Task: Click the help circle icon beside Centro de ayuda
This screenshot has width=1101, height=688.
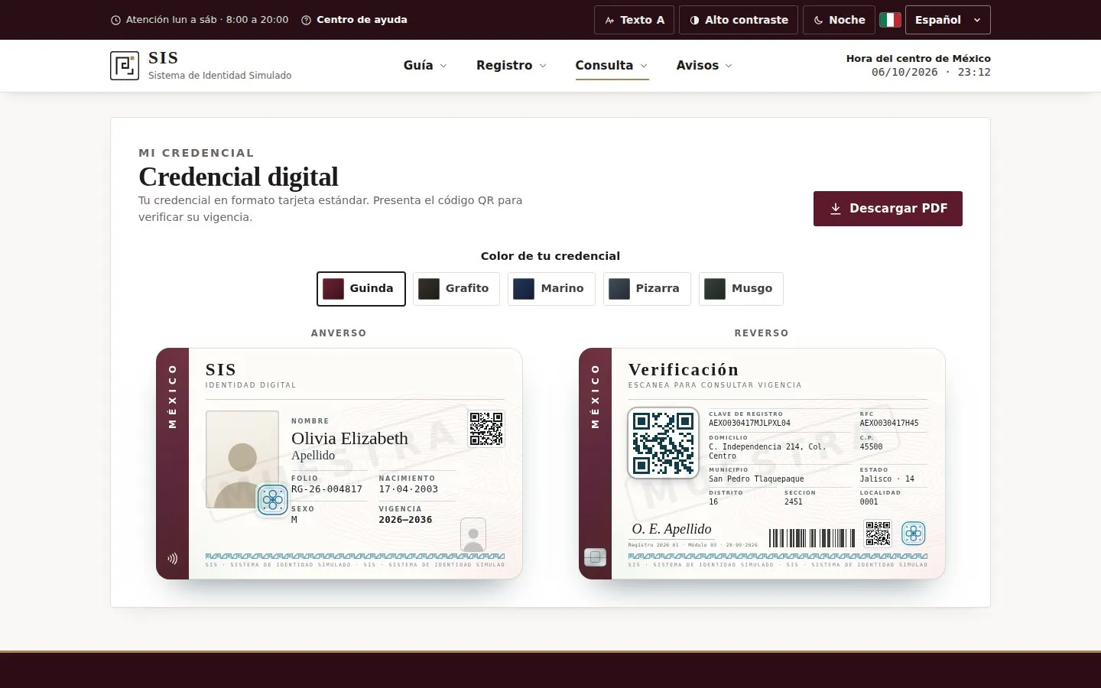Action: point(306,21)
